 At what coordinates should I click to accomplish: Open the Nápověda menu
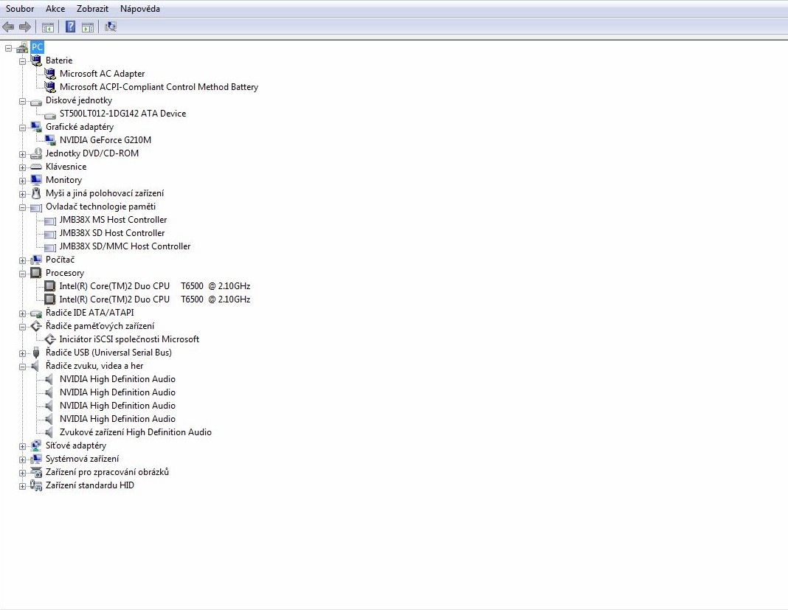tap(140, 9)
